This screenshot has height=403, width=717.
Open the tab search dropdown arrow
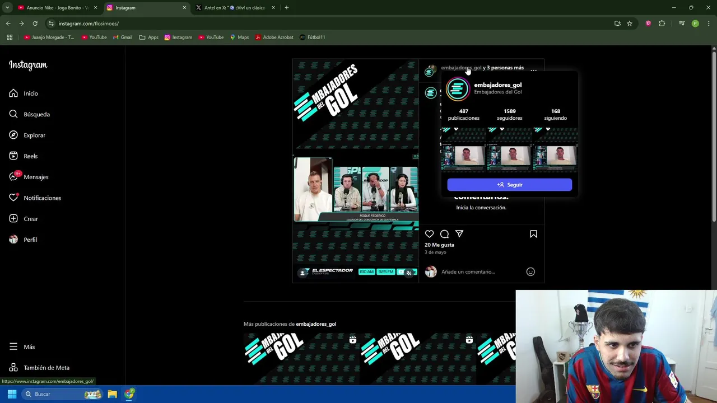[x=7, y=8]
